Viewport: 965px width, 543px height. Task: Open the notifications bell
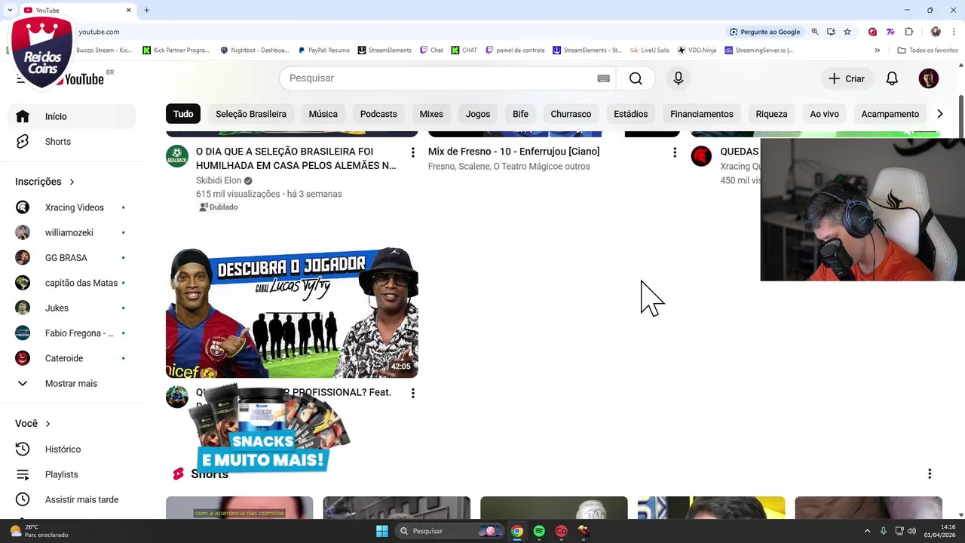click(x=892, y=78)
